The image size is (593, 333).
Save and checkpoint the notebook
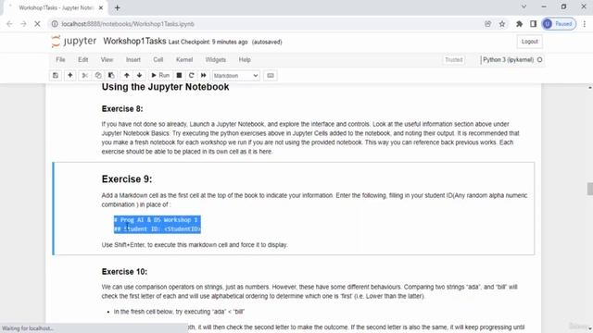click(56, 76)
